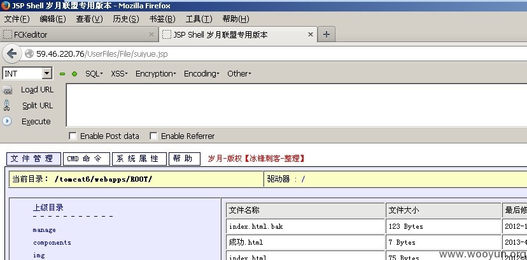
Task: Click Load URL button
Action: (37, 90)
